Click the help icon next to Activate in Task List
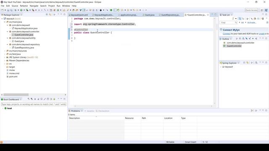 pyautogui.click(x=267, y=23)
